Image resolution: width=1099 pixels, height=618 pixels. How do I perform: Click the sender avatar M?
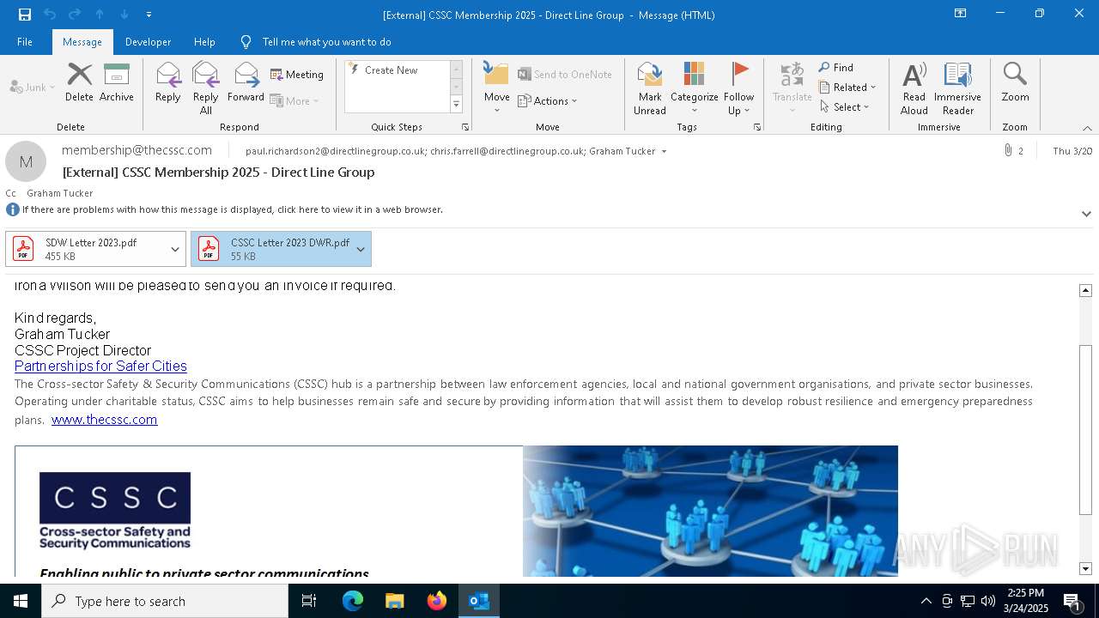point(26,161)
